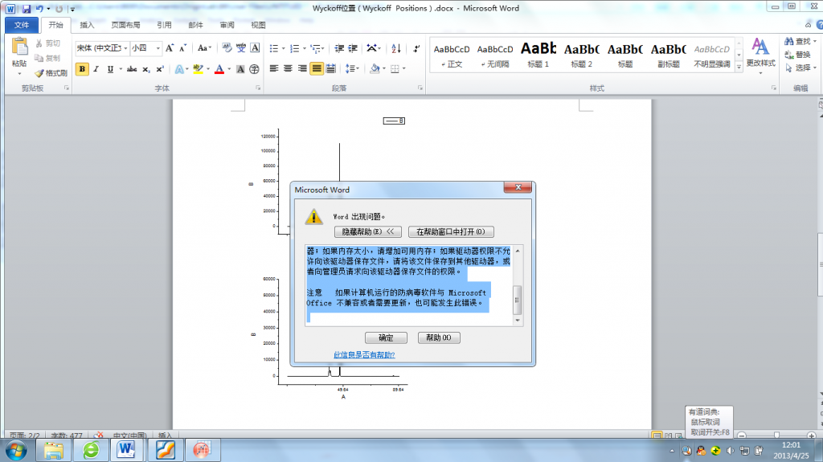Click the Numbering list icon
The image size is (823, 462).
tap(294, 48)
